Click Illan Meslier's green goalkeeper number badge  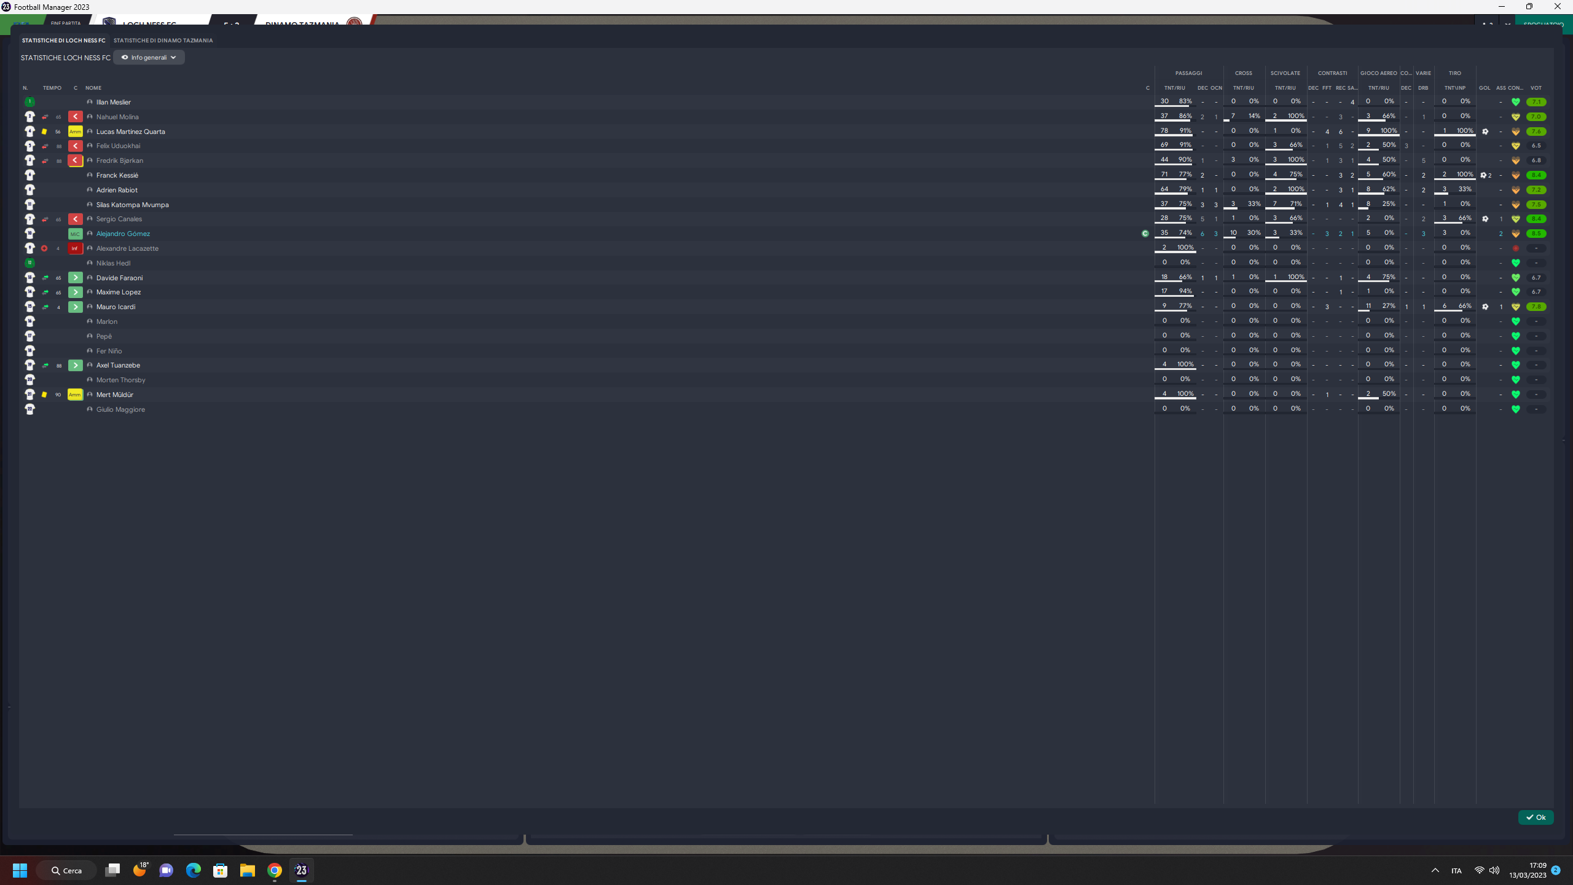(x=29, y=102)
